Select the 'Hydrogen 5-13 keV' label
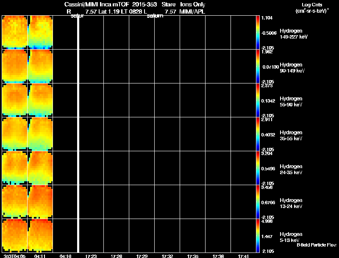 pos(291,238)
